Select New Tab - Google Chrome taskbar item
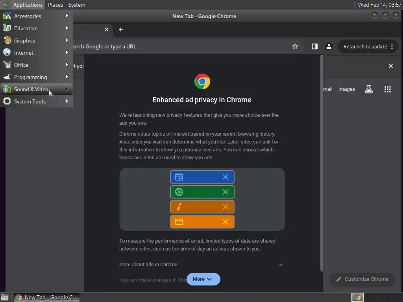This screenshot has width=403, height=302. (46, 297)
